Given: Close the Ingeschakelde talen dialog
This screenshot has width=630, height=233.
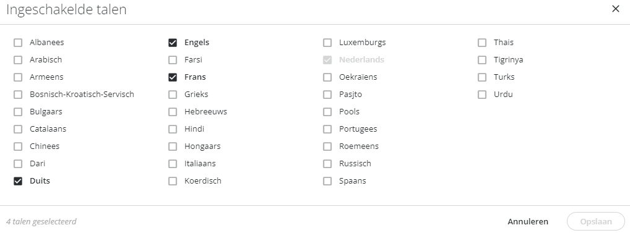Looking at the screenshot, I should pos(616,9).
